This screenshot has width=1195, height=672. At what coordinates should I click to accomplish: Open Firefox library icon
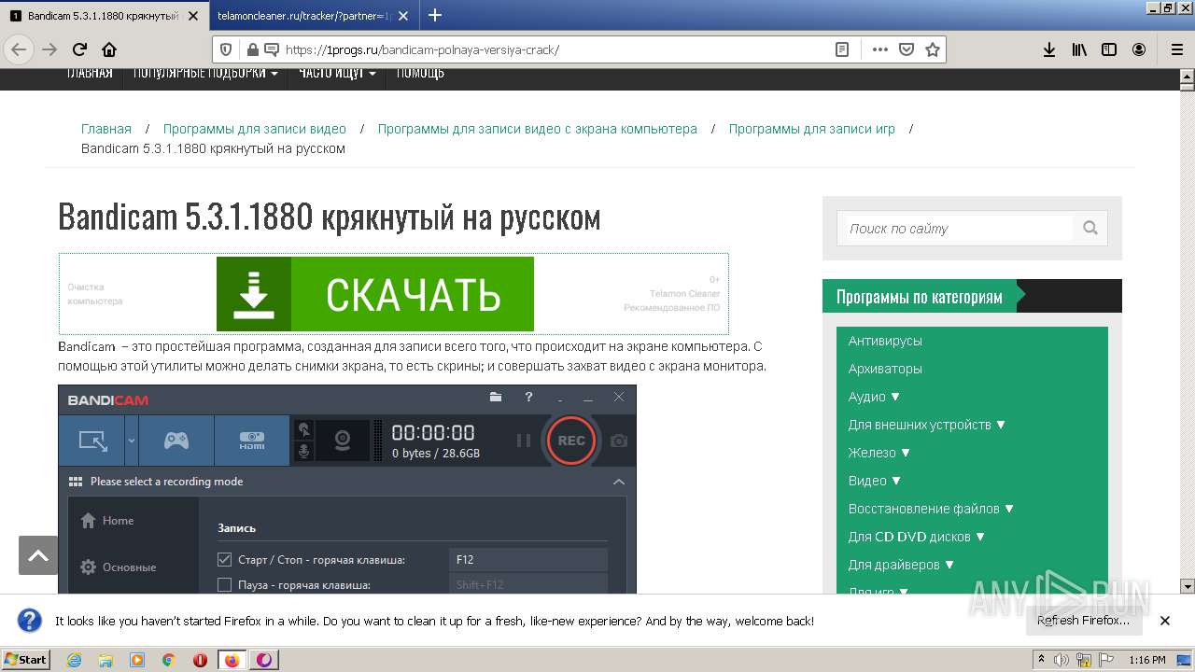1079,49
